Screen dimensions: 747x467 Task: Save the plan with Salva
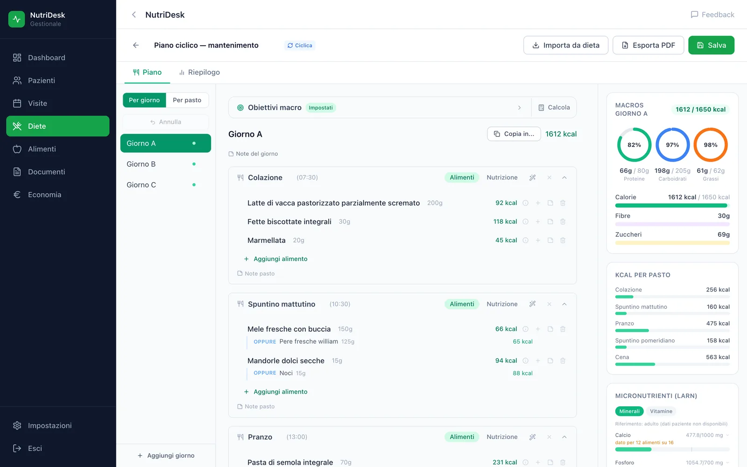point(711,45)
